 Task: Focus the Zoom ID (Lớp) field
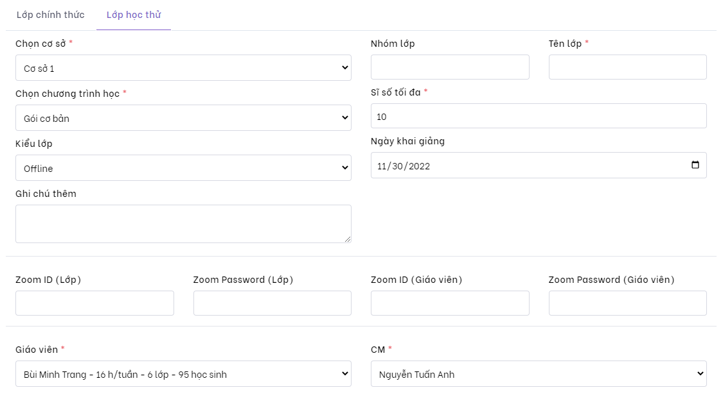coord(94,303)
